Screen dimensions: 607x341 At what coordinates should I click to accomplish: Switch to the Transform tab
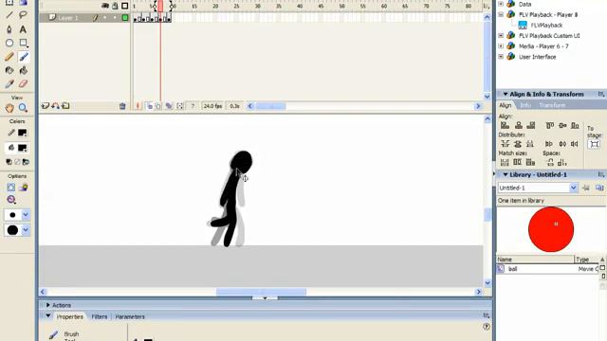click(552, 105)
